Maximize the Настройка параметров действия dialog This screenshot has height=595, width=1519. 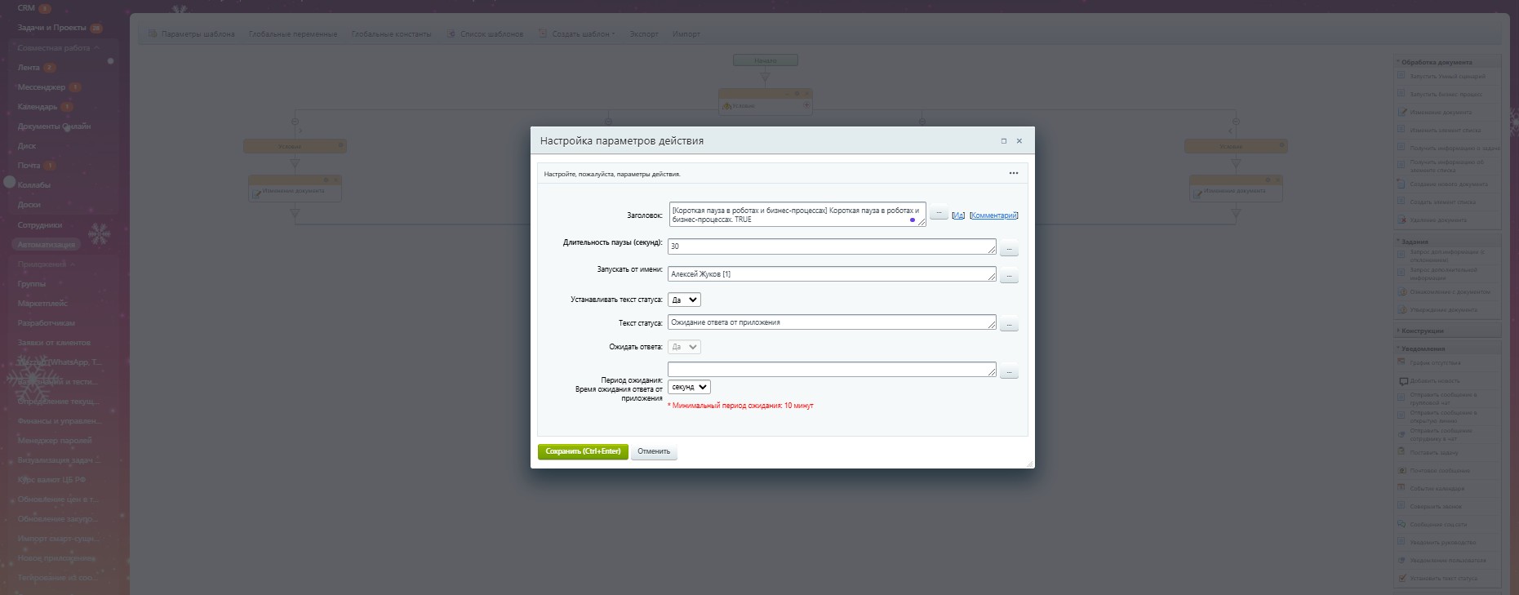[x=1004, y=141]
